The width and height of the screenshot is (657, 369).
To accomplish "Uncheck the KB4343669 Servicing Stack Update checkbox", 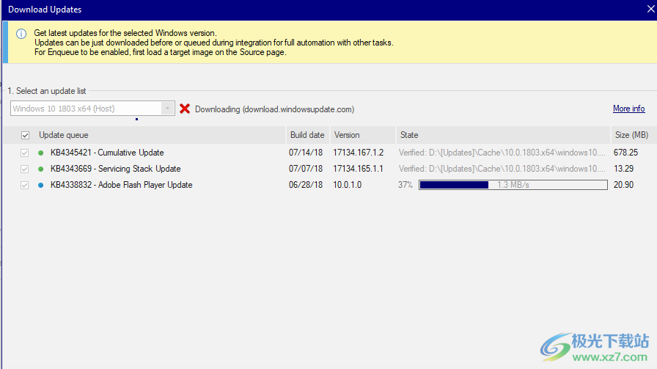I will click(24, 169).
